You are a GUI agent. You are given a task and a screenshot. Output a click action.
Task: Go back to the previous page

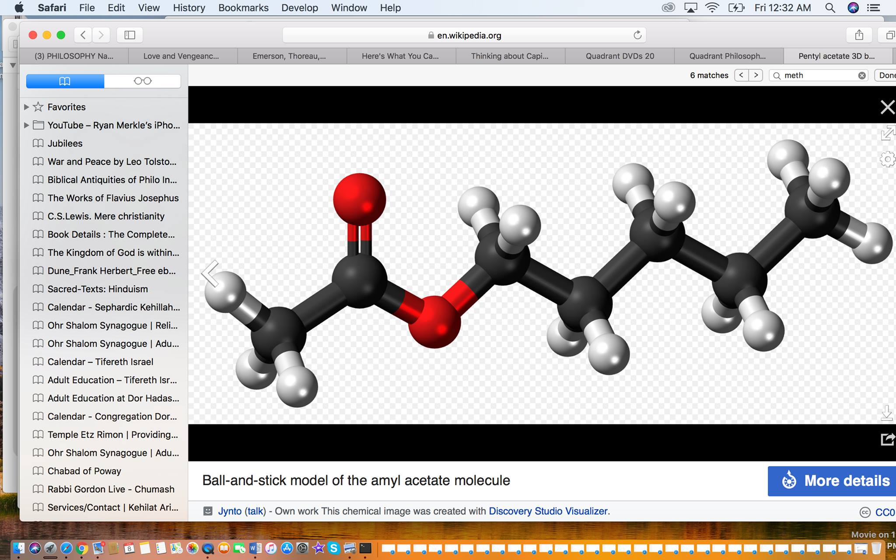(x=83, y=35)
